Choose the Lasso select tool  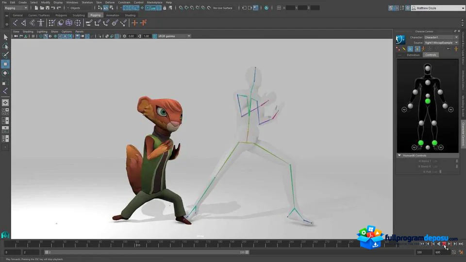(5, 46)
